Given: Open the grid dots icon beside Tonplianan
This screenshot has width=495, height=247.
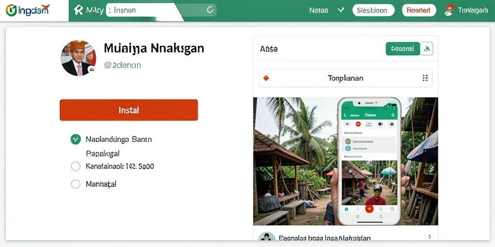Looking at the screenshot, I should pos(425,78).
